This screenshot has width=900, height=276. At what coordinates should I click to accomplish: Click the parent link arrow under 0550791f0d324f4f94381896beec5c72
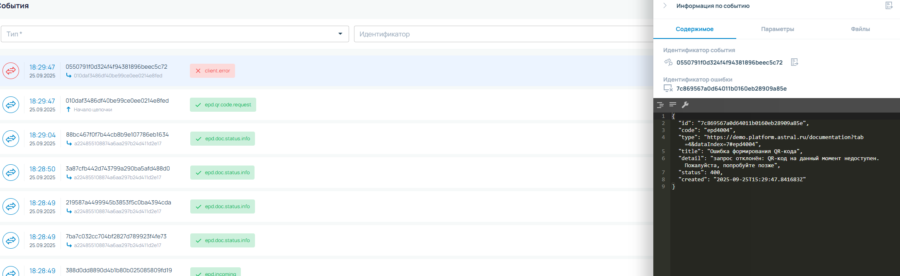(x=69, y=75)
